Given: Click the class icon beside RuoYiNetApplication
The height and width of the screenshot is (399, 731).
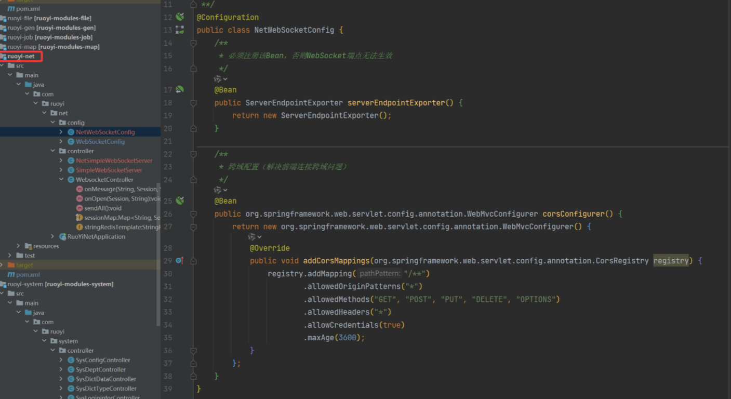Looking at the screenshot, I should point(62,237).
